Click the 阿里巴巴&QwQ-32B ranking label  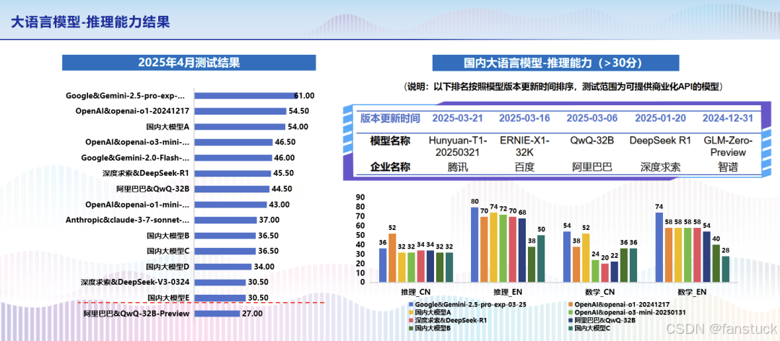pos(152,189)
